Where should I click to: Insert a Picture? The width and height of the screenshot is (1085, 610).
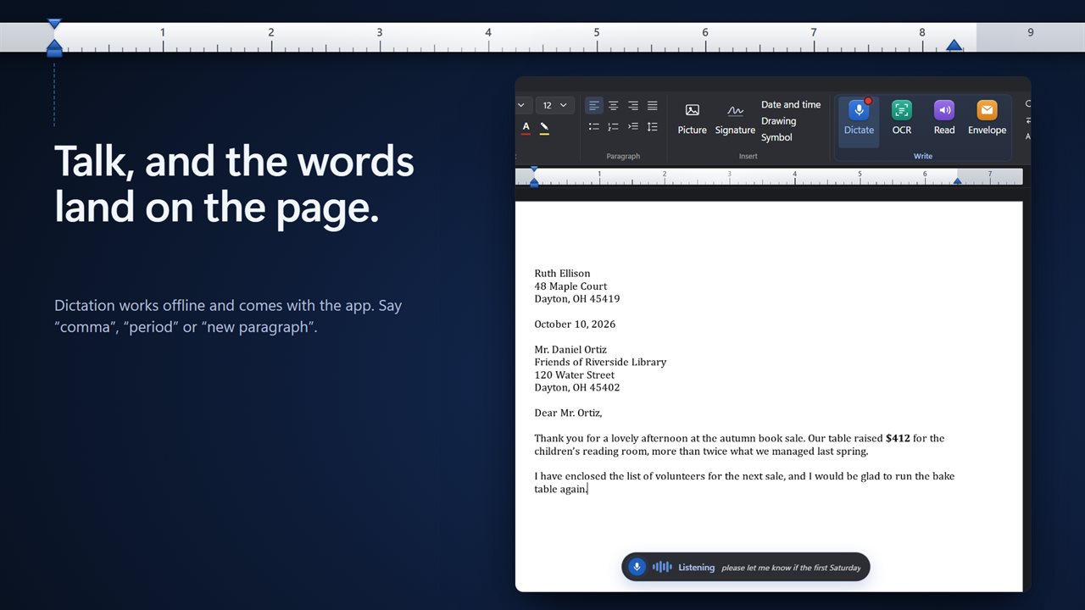pos(692,119)
